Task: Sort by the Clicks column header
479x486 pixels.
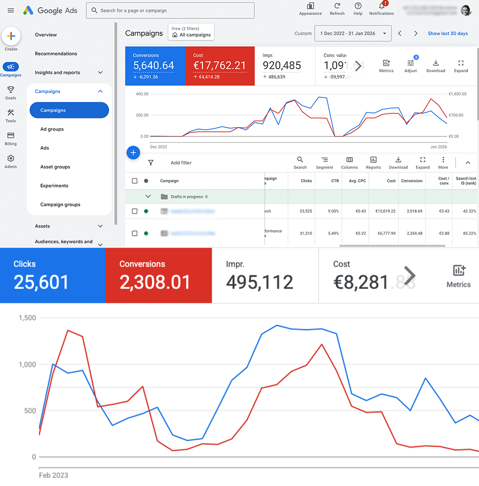Action: pyautogui.click(x=306, y=181)
